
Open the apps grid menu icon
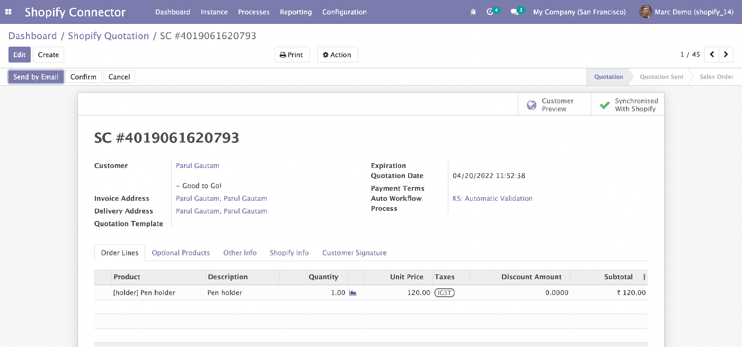pyautogui.click(x=8, y=12)
